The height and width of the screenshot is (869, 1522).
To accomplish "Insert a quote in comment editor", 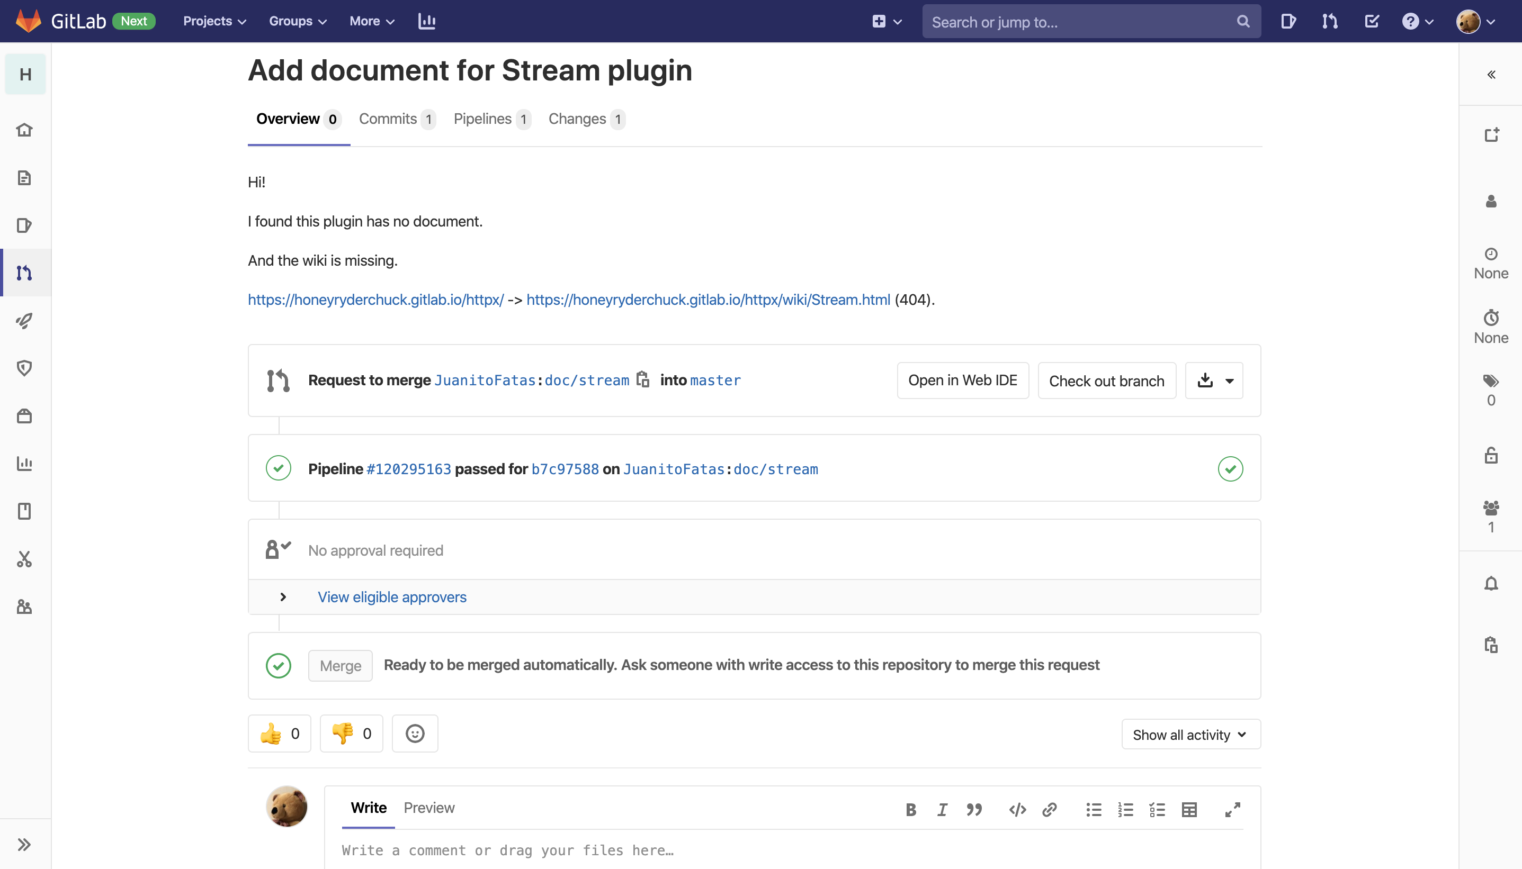I will coord(974,810).
